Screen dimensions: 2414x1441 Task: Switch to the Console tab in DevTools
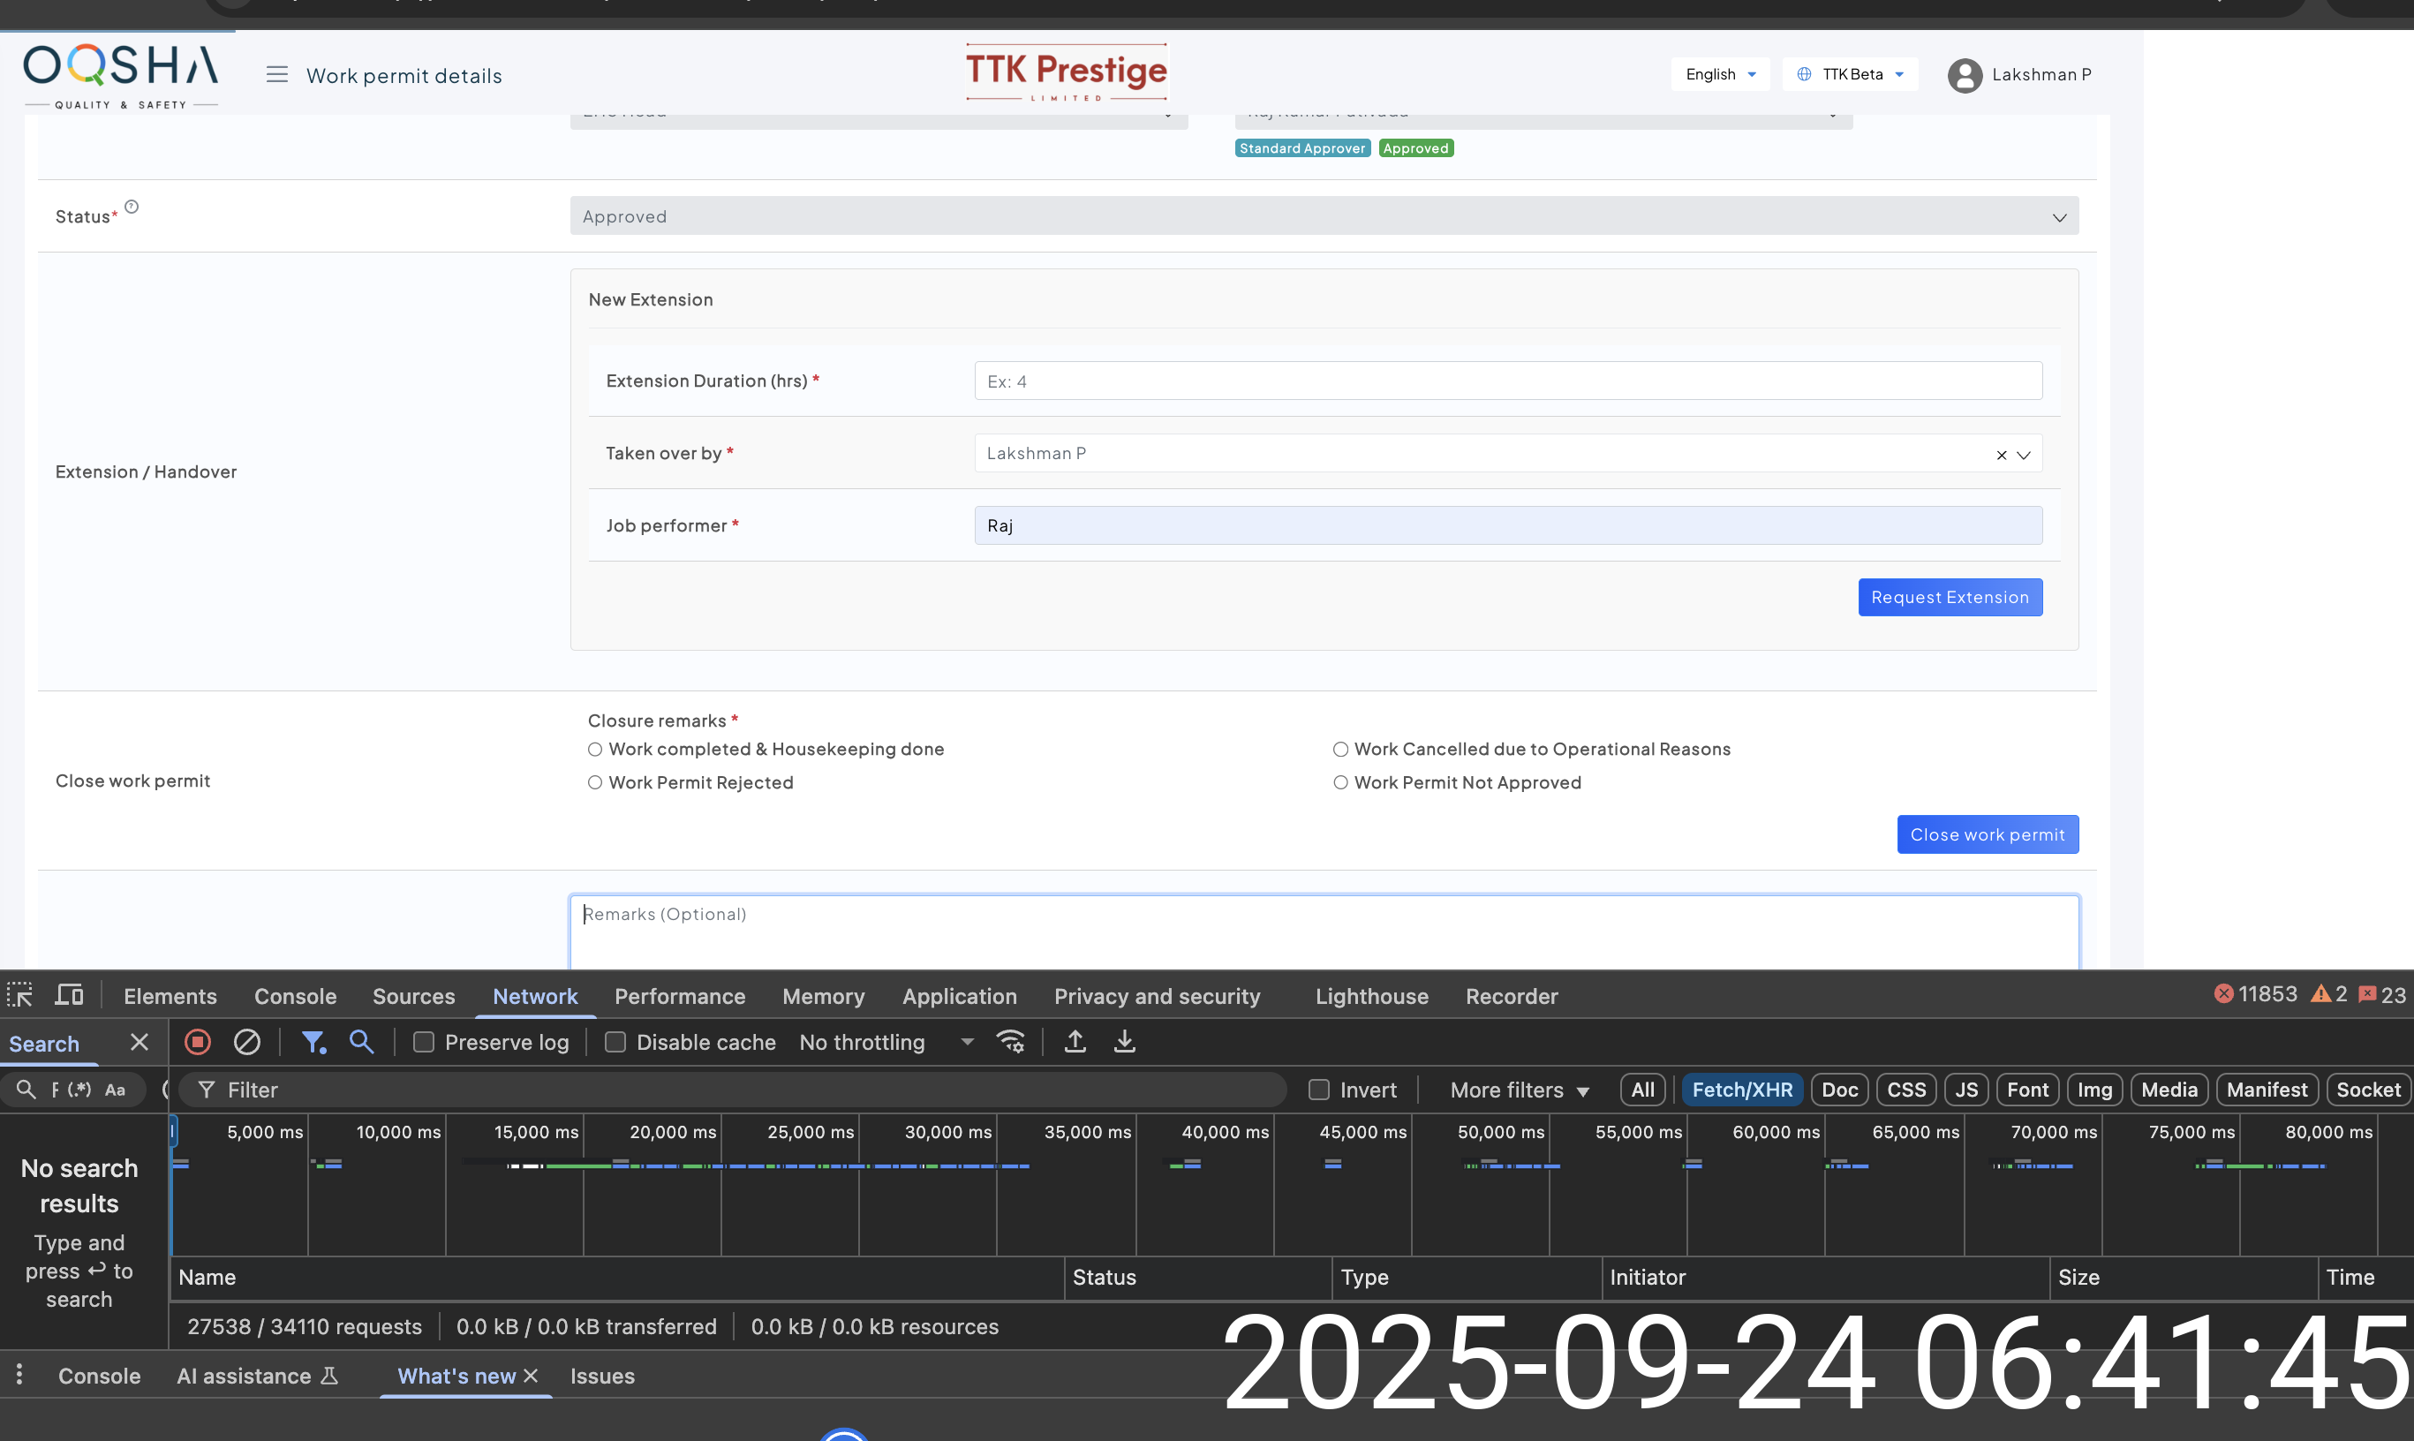295,996
